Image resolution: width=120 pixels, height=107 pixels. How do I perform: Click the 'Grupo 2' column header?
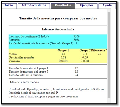point(85,50)
